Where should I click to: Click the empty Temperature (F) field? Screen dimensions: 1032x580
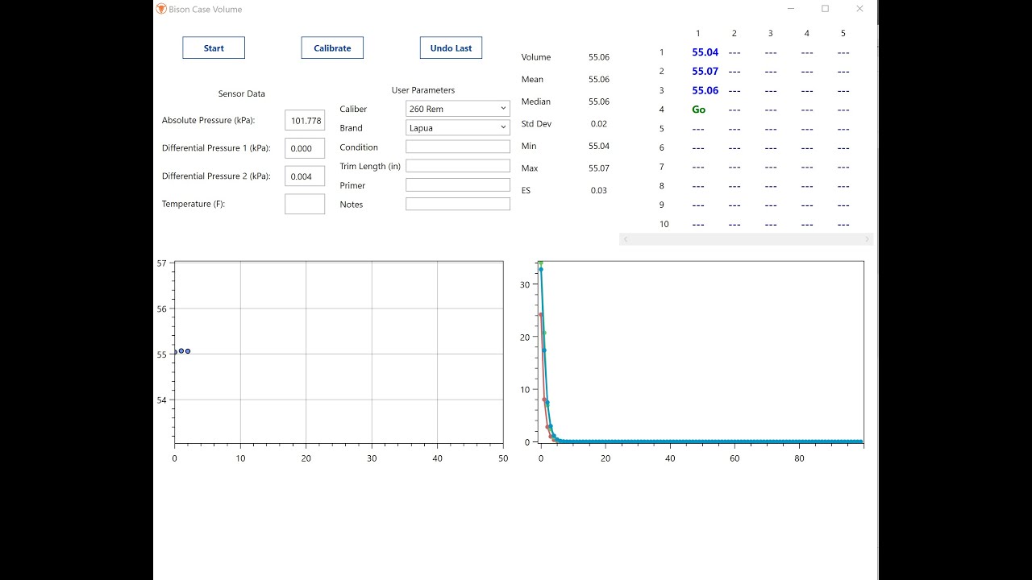[x=305, y=204]
